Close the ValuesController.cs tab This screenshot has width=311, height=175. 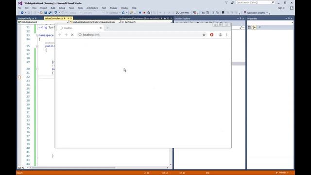(71, 18)
